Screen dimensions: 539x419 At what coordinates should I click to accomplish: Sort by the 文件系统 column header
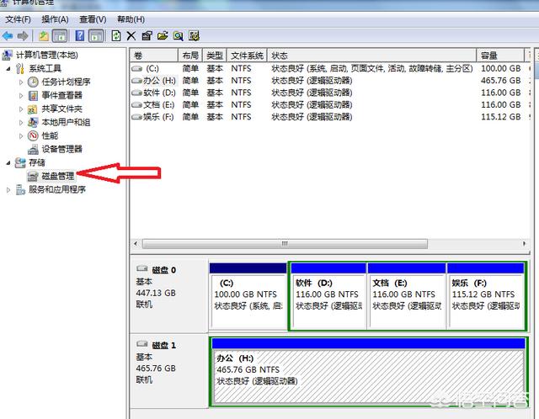[x=247, y=55]
